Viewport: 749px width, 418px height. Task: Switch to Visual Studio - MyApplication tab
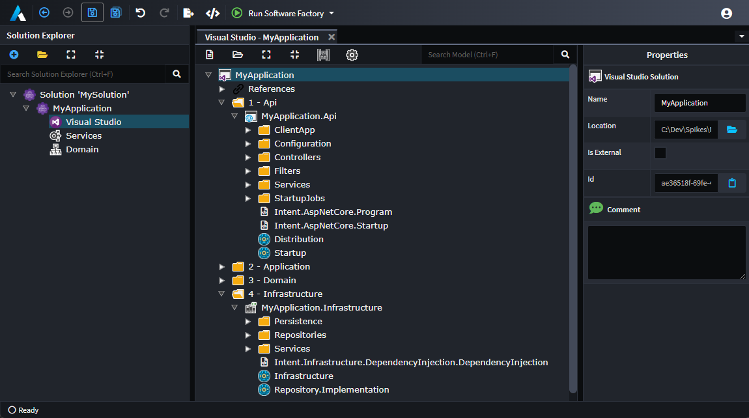[x=261, y=37]
